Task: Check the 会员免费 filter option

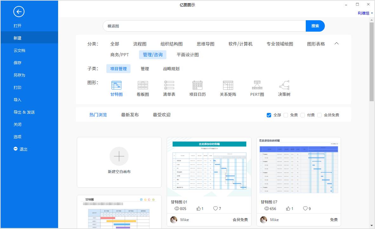Action: pos(320,115)
